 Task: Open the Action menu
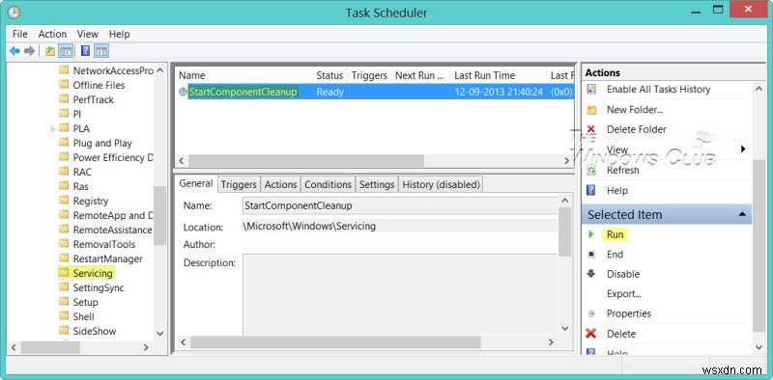[52, 34]
